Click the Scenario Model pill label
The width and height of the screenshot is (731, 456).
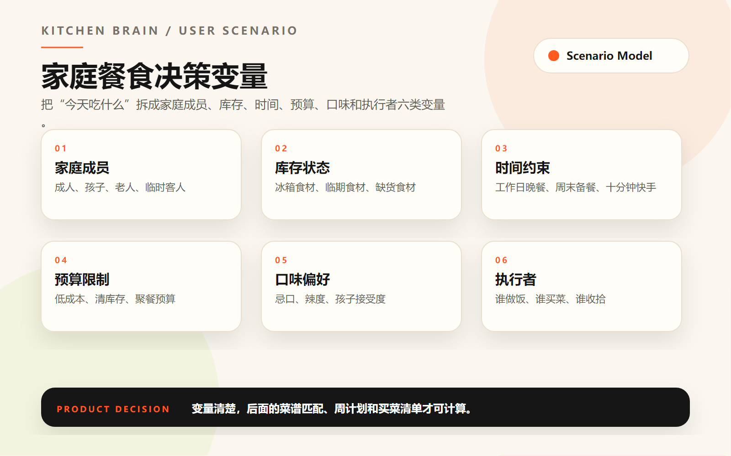pyautogui.click(x=609, y=56)
